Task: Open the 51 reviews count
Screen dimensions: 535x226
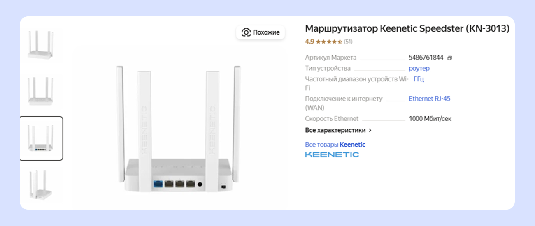Action: tap(348, 42)
